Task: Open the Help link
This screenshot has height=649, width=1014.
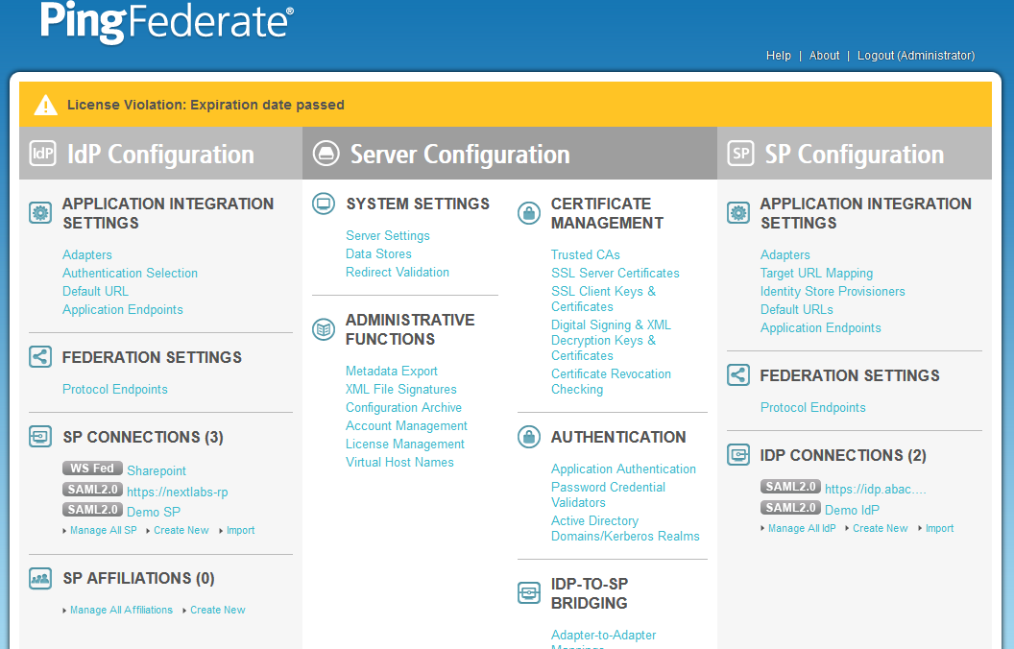Action: click(779, 56)
